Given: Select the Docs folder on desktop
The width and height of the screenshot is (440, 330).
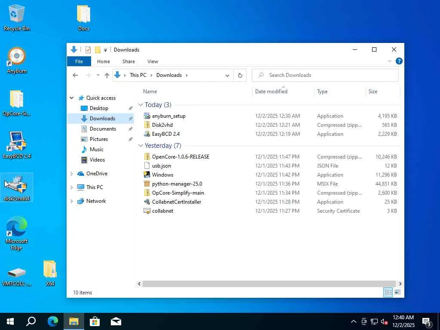Looking at the screenshot, I should pos(84,18).
